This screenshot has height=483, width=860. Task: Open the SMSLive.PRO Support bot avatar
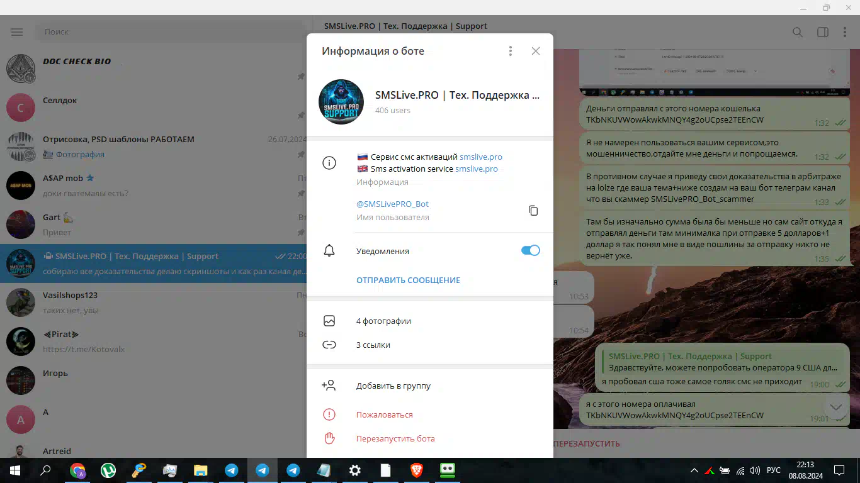click(x=341, y=102)
